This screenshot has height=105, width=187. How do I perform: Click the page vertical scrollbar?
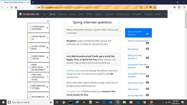186,20
